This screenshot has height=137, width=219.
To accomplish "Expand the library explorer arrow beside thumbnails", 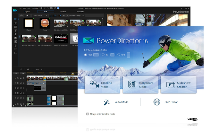I will coord(20,37).
